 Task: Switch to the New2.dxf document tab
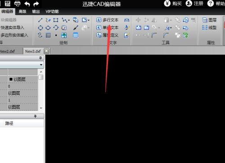click(8, 51)
